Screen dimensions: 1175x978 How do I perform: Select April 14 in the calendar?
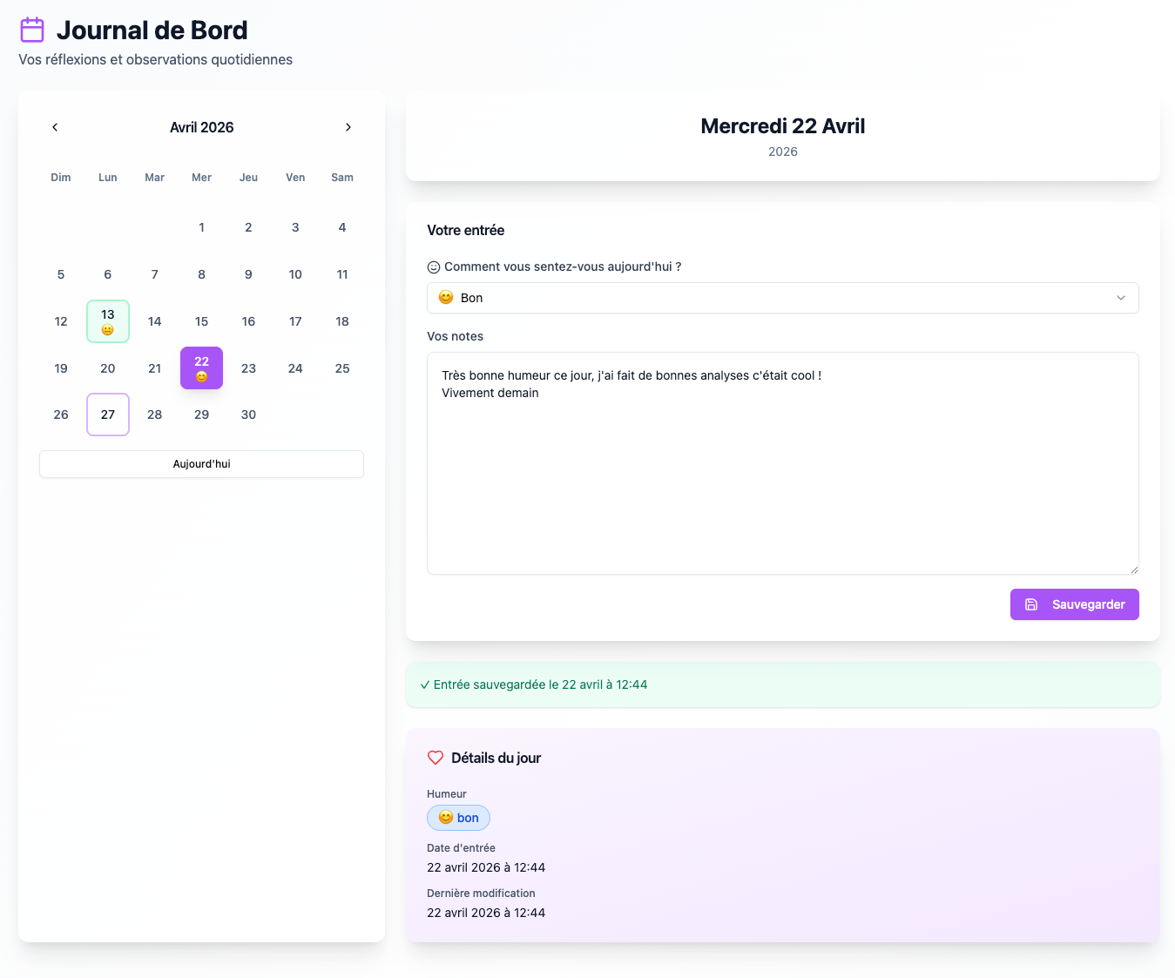coord(155,321)
